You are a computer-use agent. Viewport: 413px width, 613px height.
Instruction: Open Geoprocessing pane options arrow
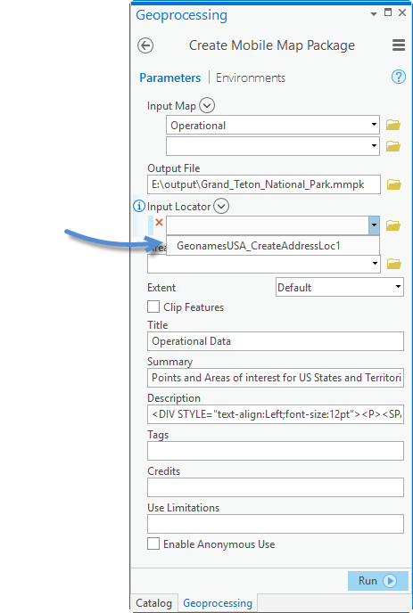pyautogui.click(x=374, y=13)
